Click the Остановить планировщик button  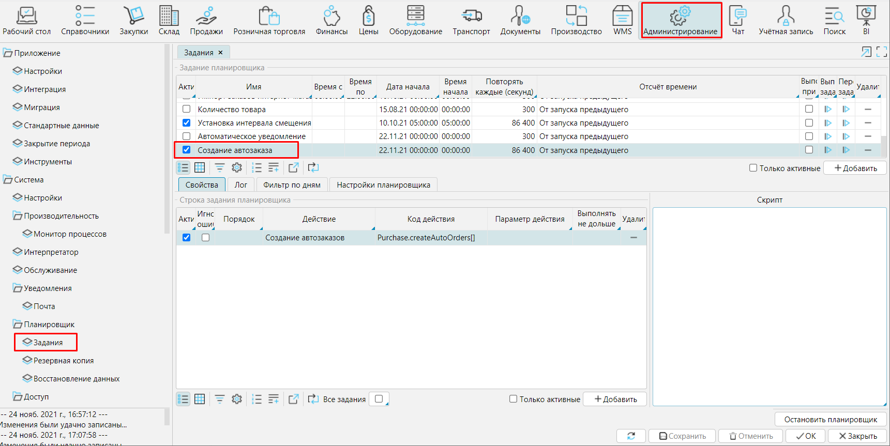(831, 420)
